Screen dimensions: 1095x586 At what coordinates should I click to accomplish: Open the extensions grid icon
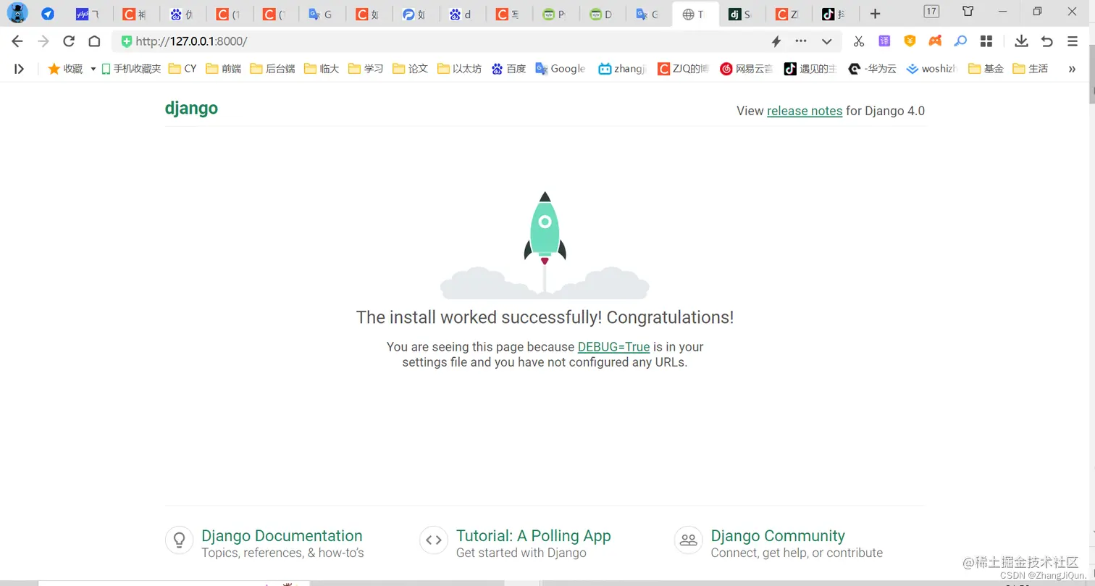pos(986,41)
